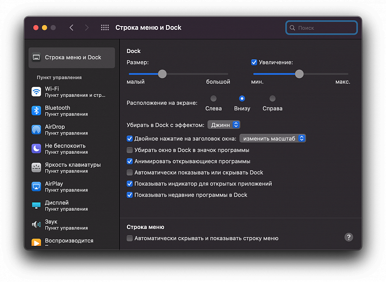Open the Джинн effect dropdown

point(224,125)
